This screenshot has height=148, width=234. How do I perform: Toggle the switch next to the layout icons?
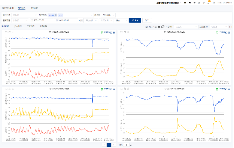pos(163,27)
